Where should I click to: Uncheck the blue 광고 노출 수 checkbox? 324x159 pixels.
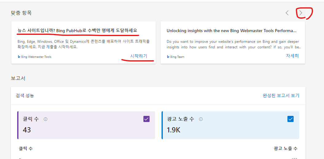point(291,119)
